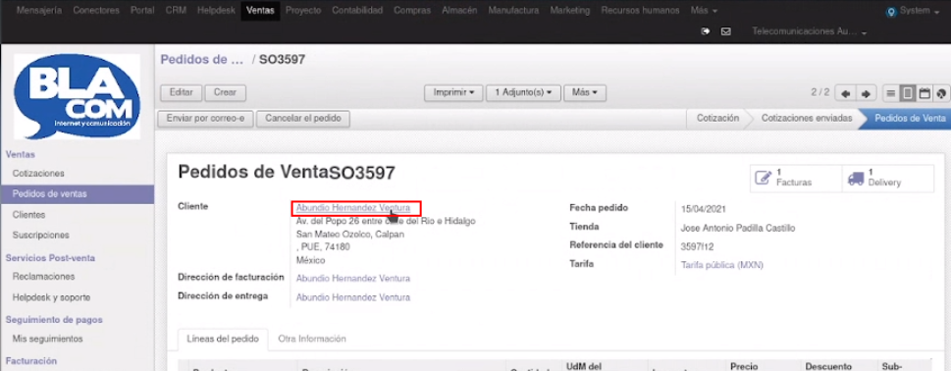
Task: Open Telecomunicaciones company switcher dropdown
Action: pyautogui.click(x=809, y=31)
